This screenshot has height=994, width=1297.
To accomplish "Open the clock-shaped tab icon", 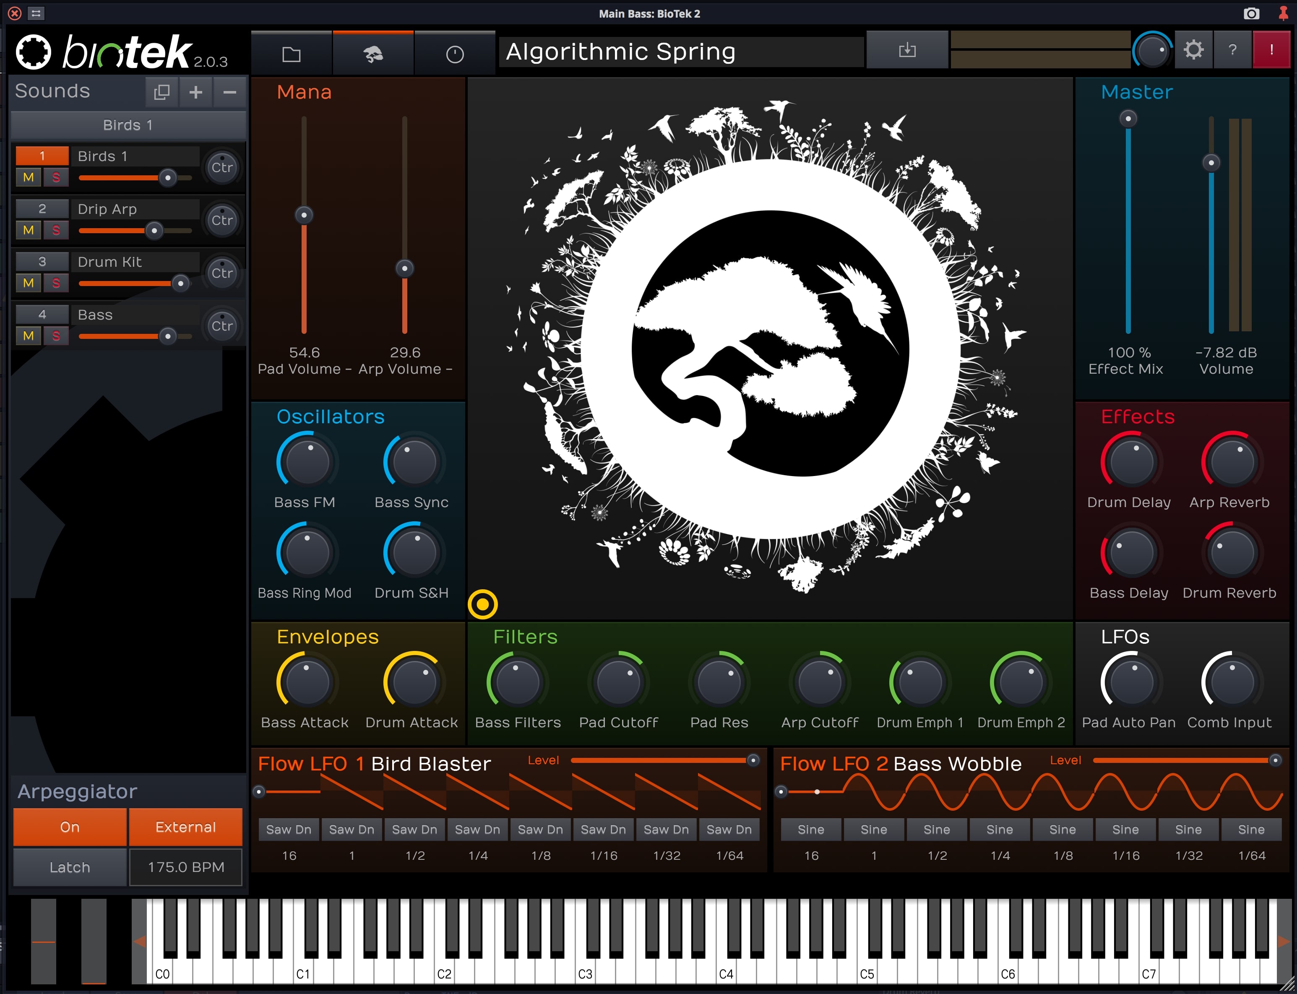I will tap(454, 54).
